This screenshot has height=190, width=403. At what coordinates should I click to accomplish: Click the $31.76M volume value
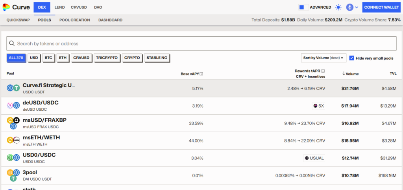point(350,88)
